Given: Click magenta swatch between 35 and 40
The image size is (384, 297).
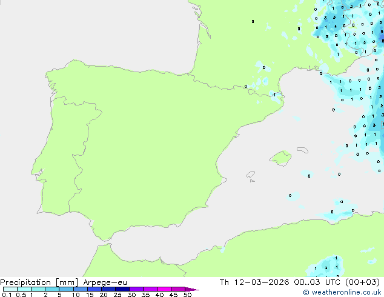Looking at the screenshot, I should (x=152, y=290).
